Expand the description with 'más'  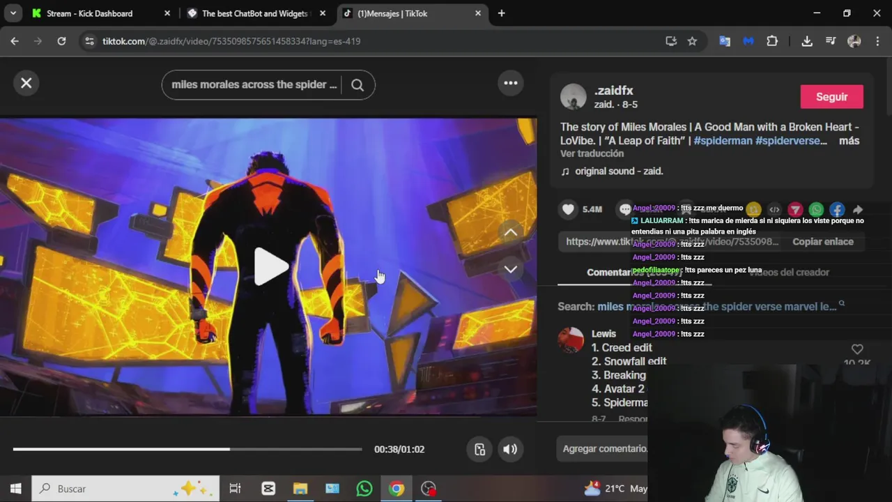point(849,141)
